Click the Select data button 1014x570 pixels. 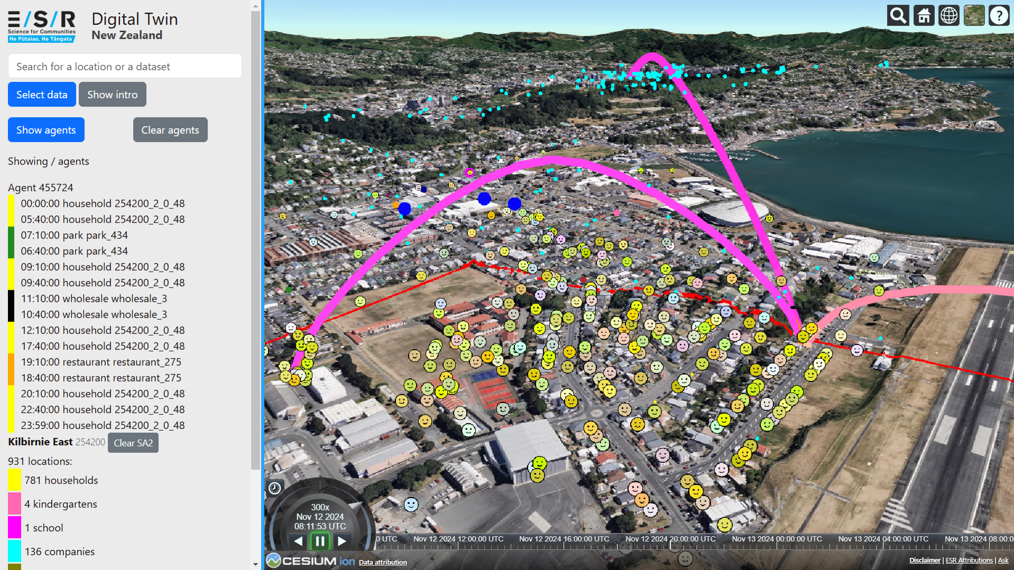point(42,94)
